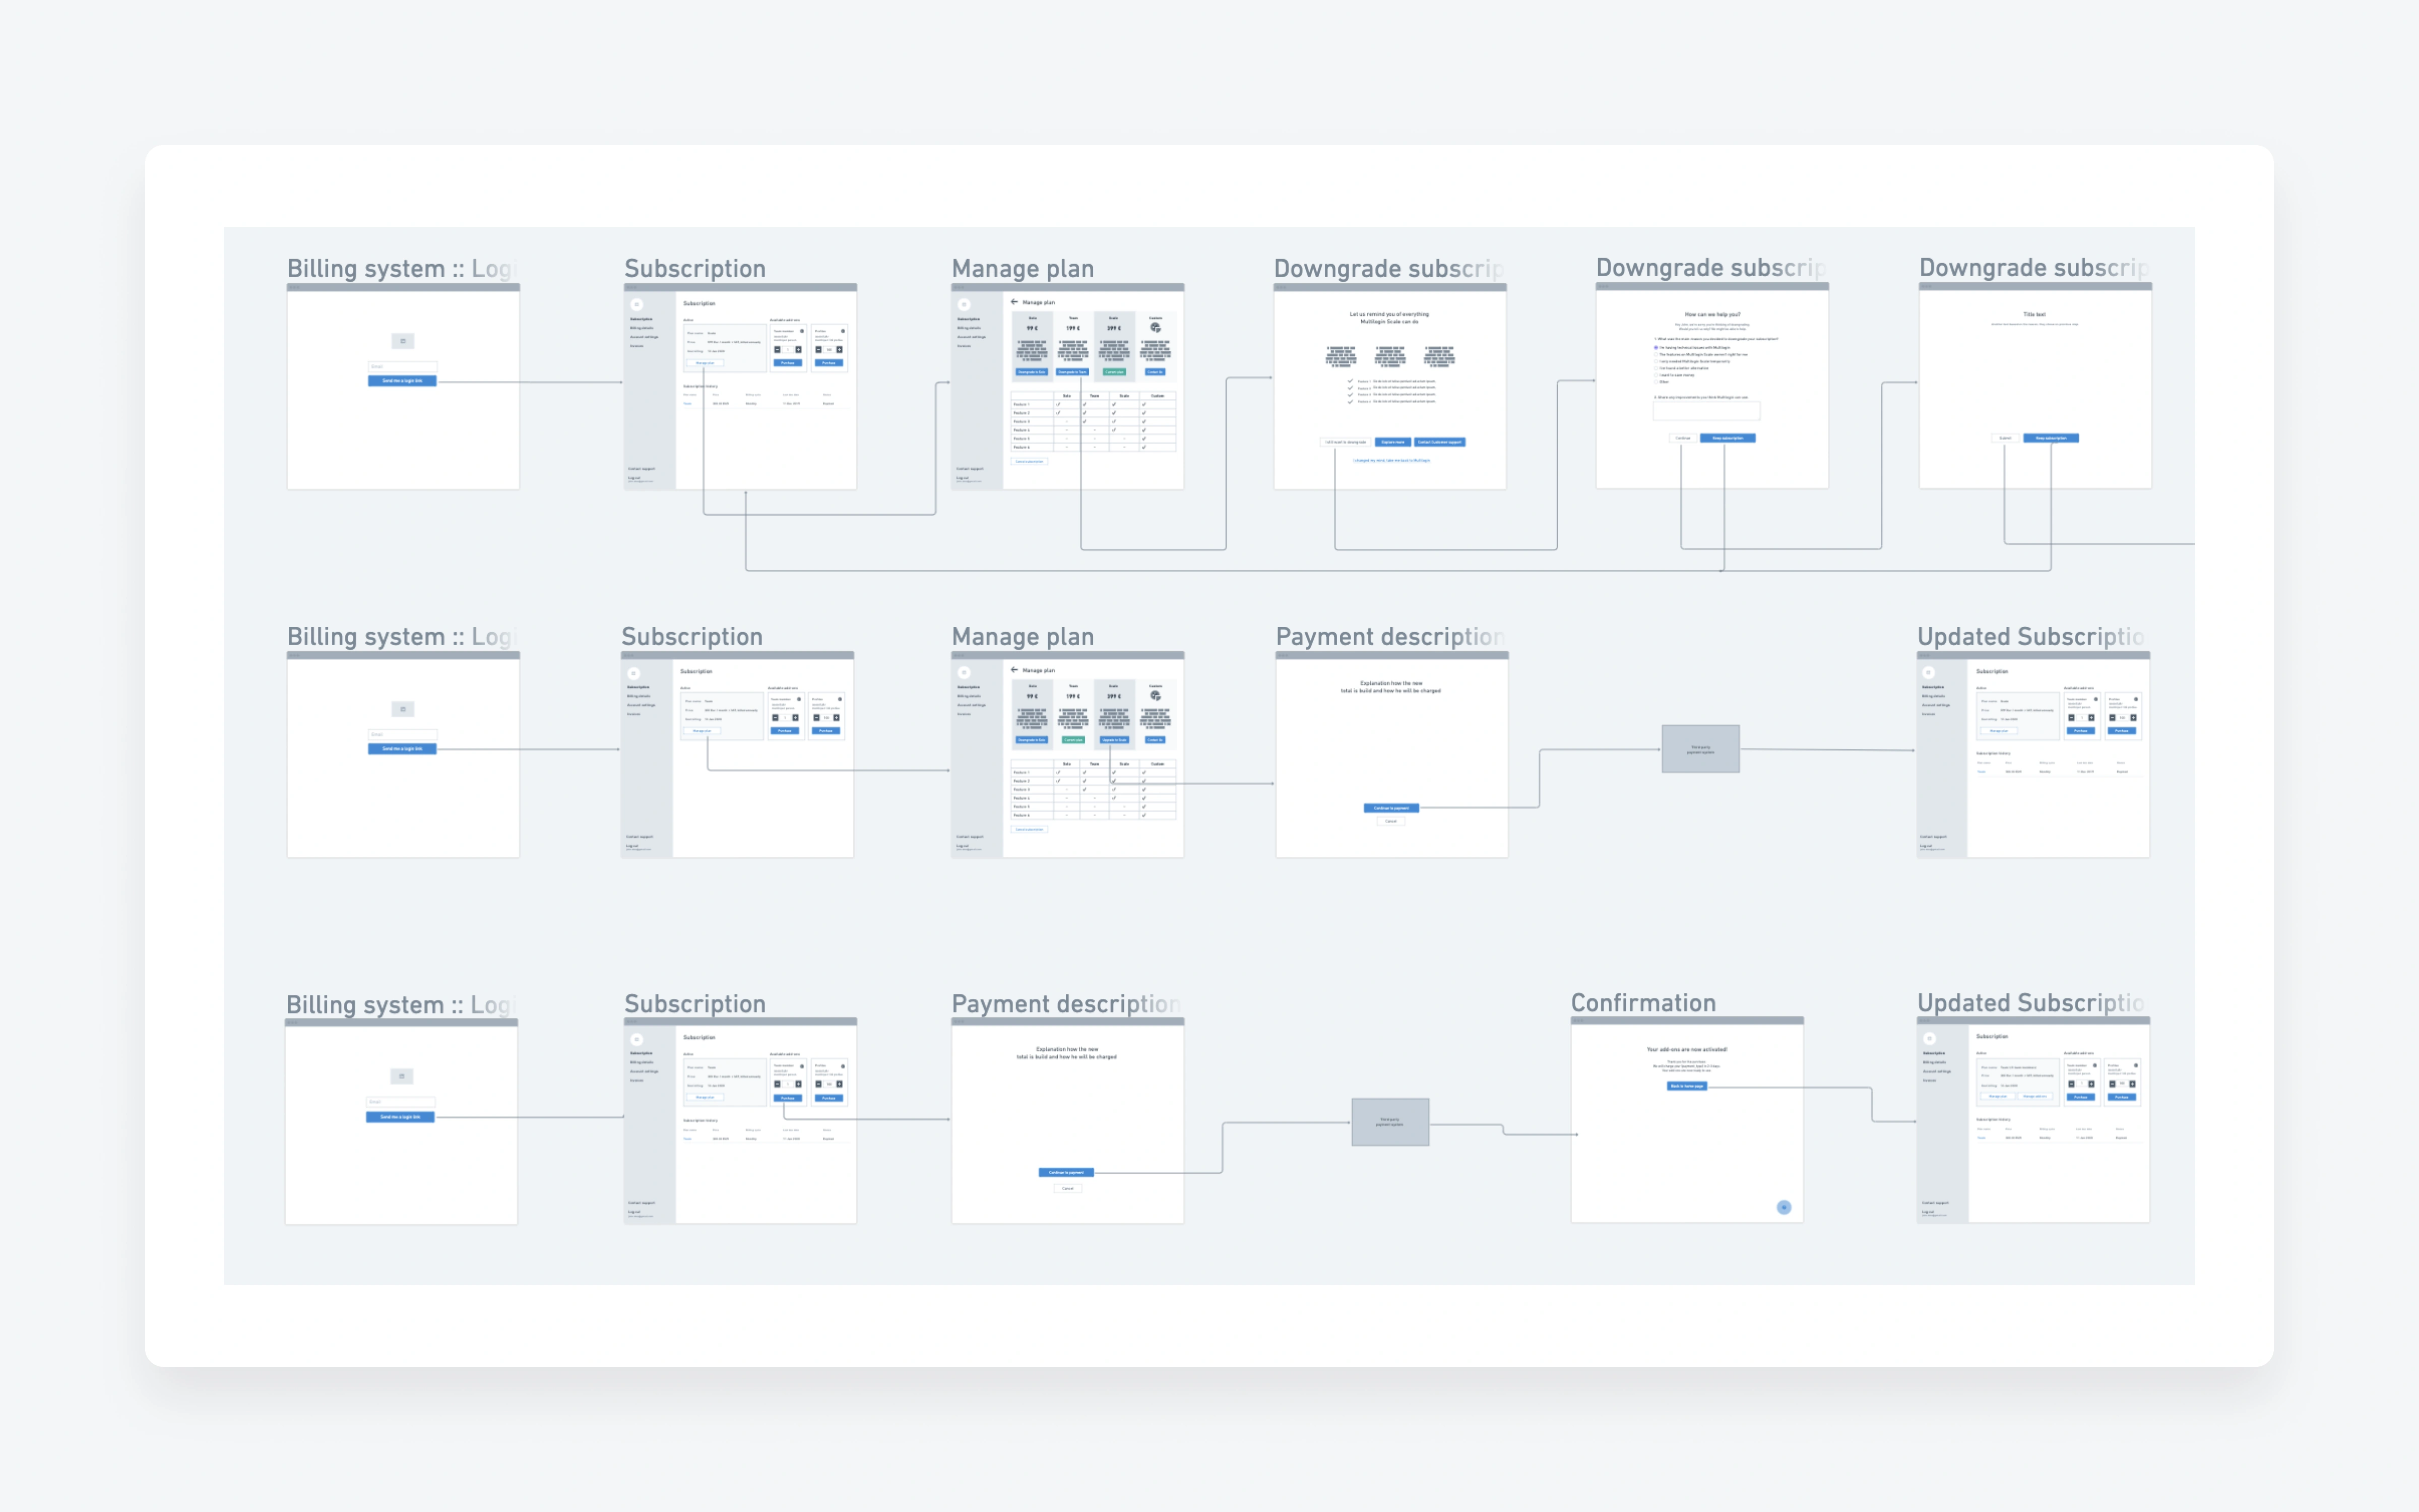The width and height of the screenshot is (2419, 1512).
Task: Select 'features aren't right for me' radio option
Action: pos(1657,355)
